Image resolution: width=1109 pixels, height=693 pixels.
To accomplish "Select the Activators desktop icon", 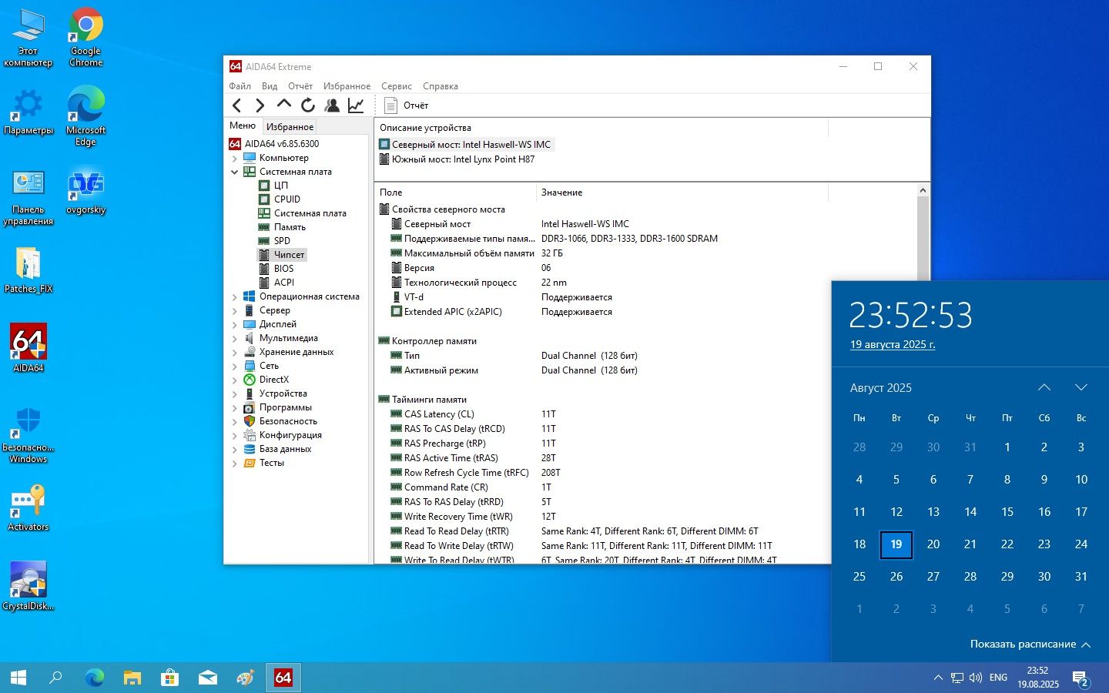I will pos(28,507).
